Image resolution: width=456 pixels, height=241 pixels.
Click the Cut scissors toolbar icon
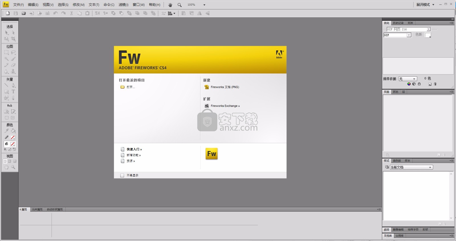72,13
